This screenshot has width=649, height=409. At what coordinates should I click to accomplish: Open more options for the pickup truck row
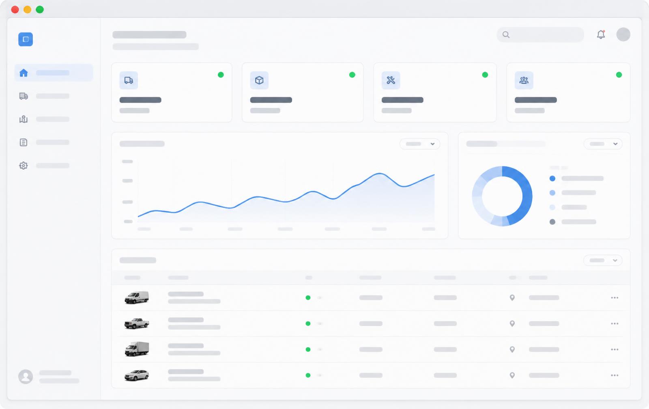click(615, 324)
